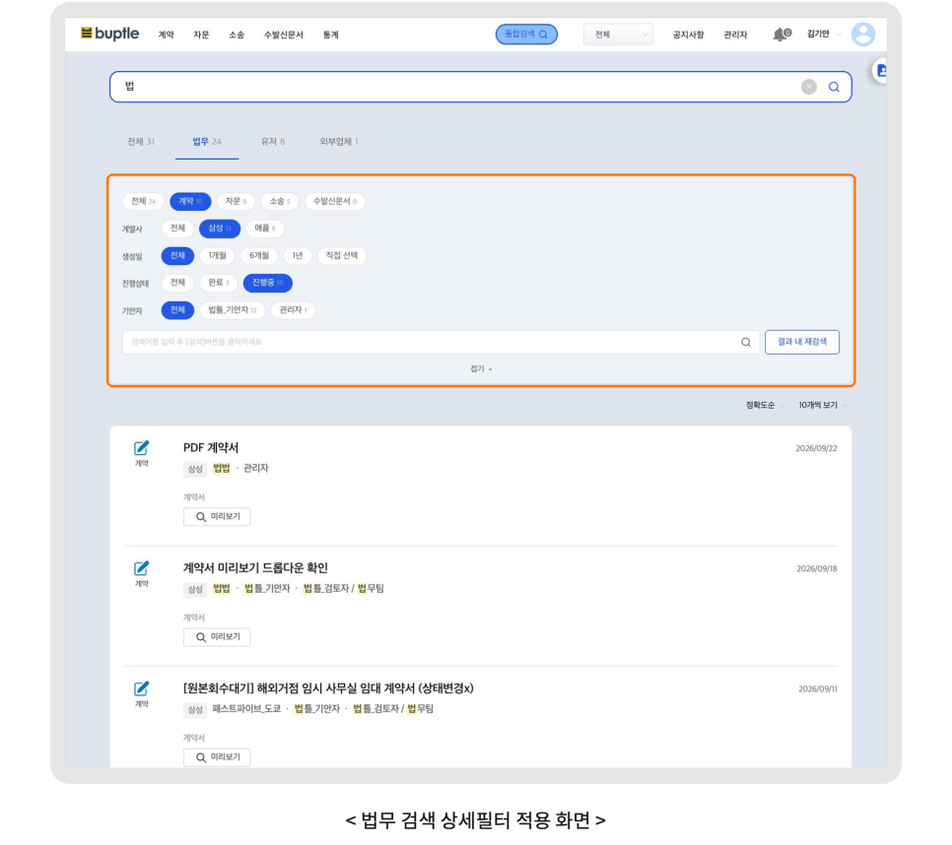The image size is (952, 845).
Task: Open the notification bell
Action: 781,34
